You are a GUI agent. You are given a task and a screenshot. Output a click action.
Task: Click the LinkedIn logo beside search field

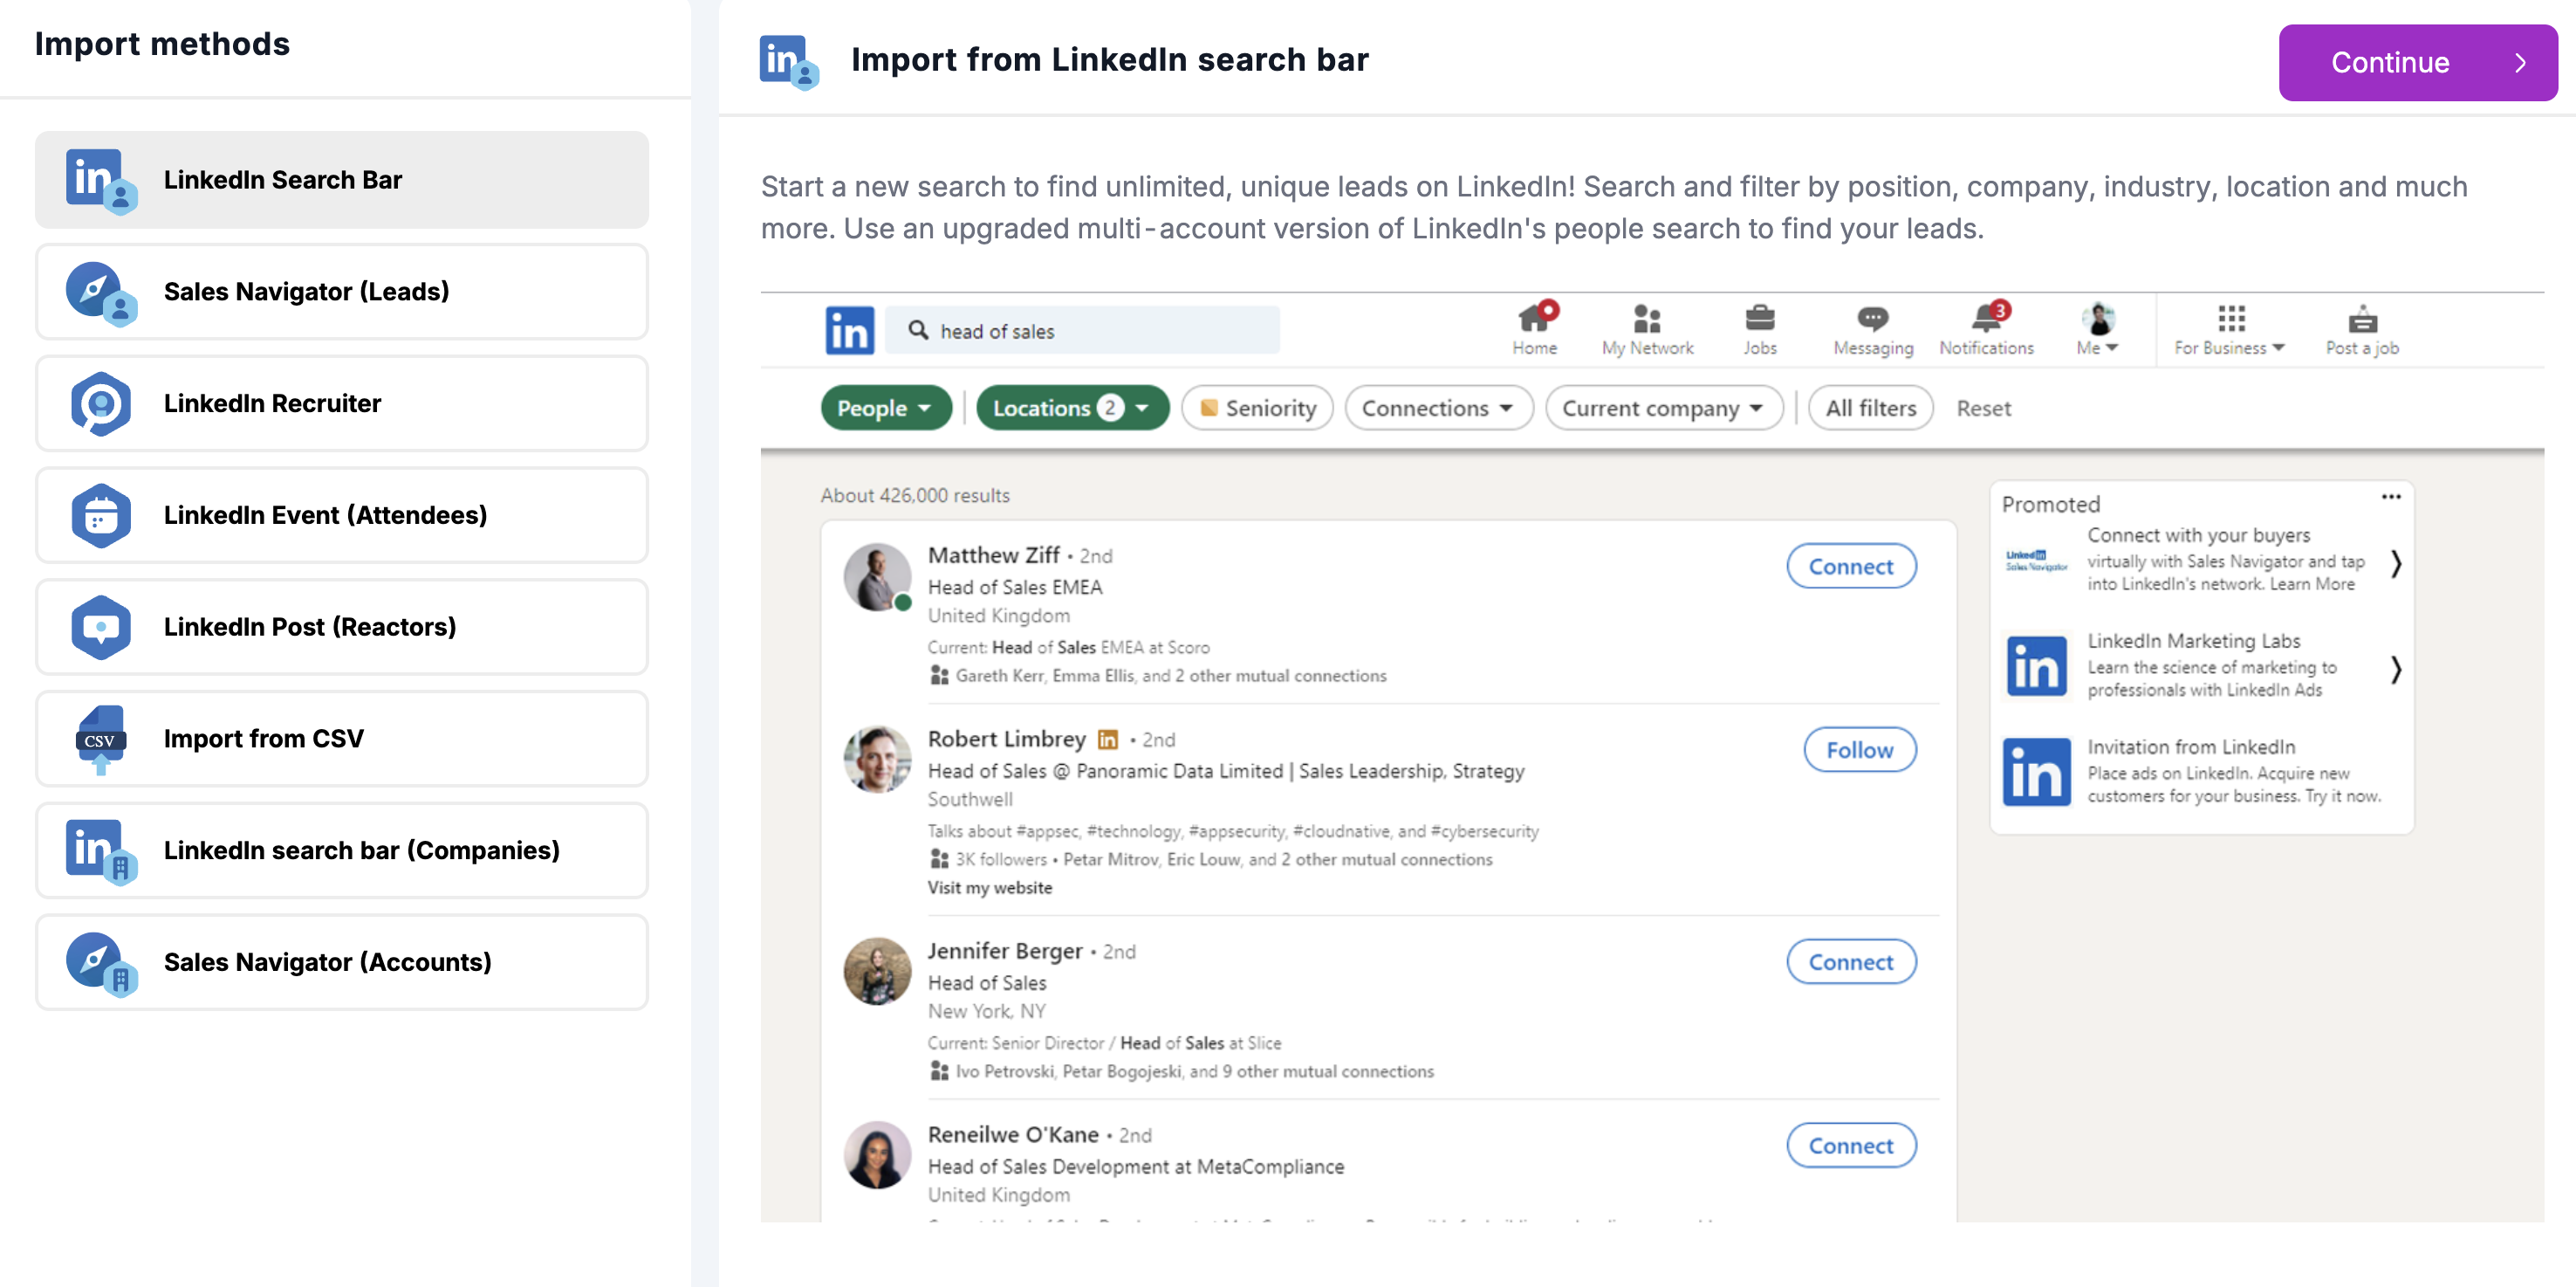tap(849, 330)
